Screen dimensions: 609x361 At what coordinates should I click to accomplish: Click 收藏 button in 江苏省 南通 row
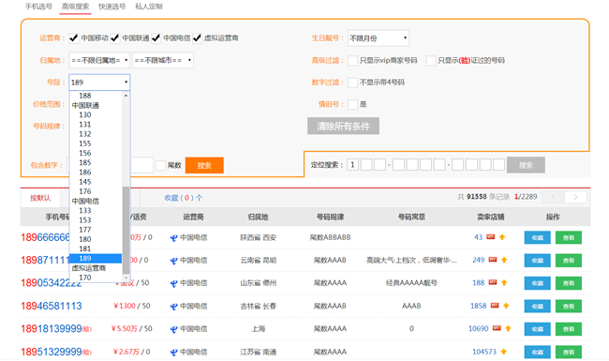click(538, 352)
